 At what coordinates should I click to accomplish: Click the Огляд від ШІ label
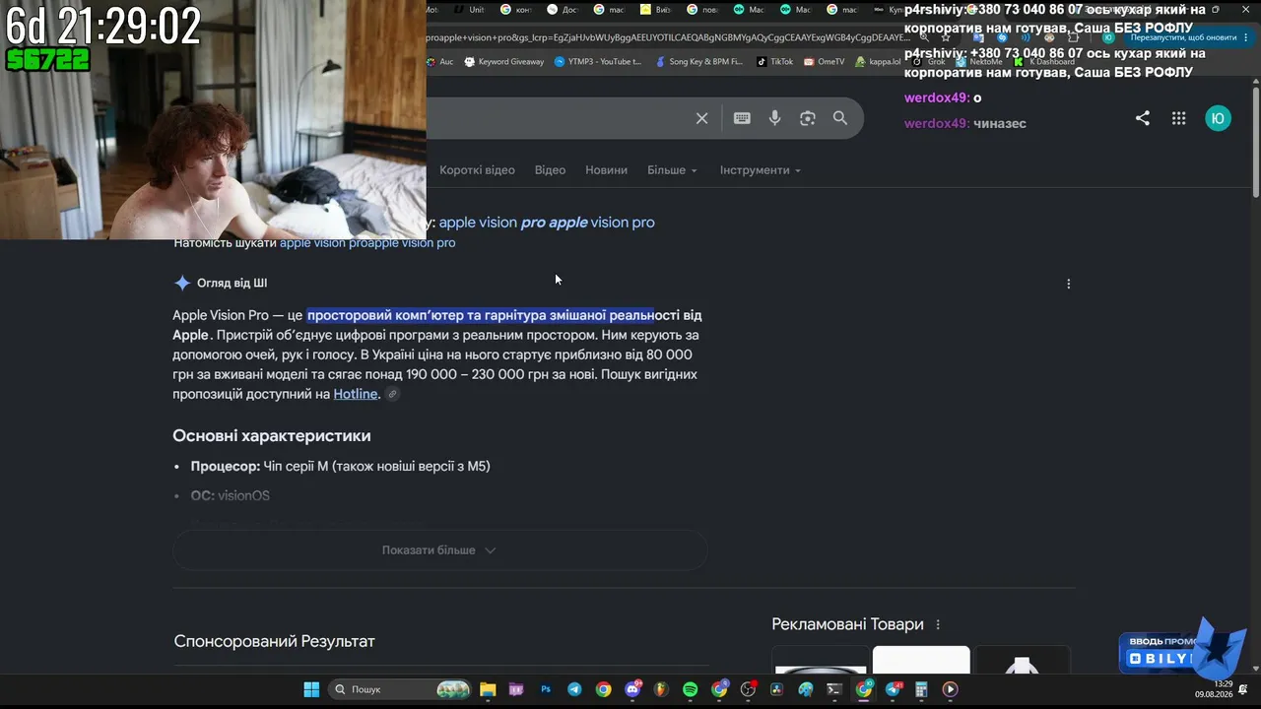tap(232, 284)
